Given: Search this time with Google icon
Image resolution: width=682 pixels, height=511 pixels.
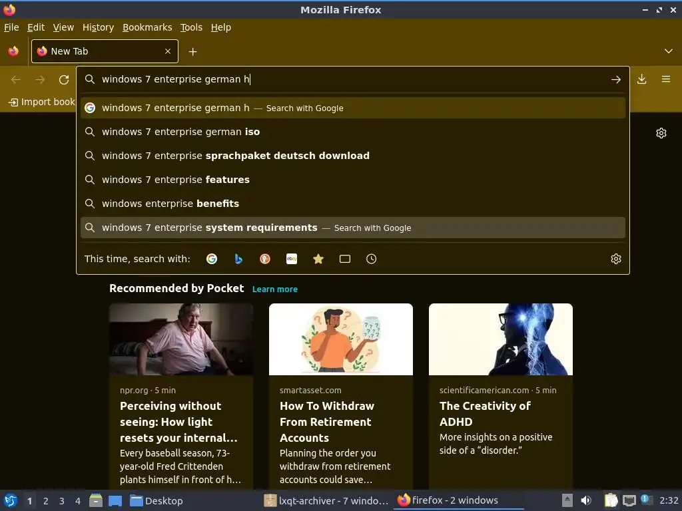Looking at the screenshot, I should pyautogui.click(x=212, y=259).
